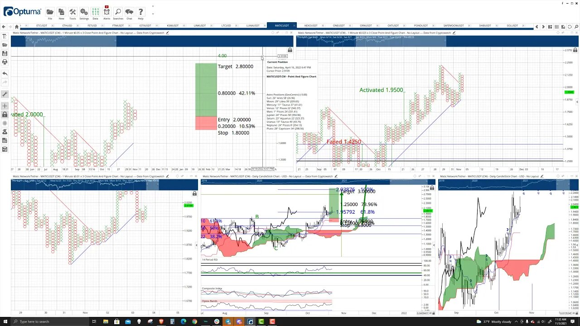
Task: Select the wrench tool in sidebar
Action: point(5,94)
